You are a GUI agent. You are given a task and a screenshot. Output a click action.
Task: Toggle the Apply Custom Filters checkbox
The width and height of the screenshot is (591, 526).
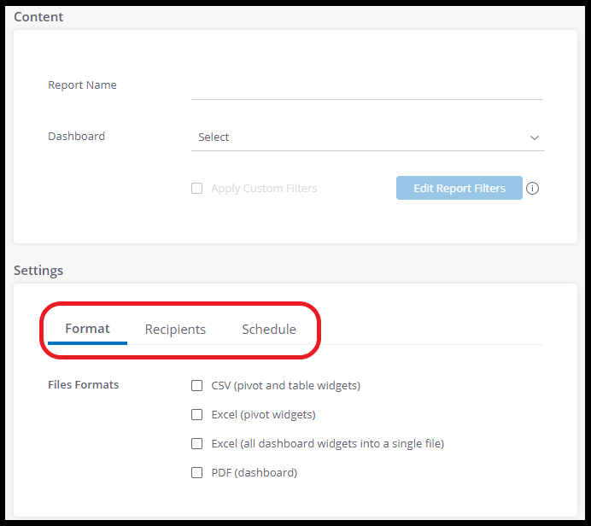point(196,188)
